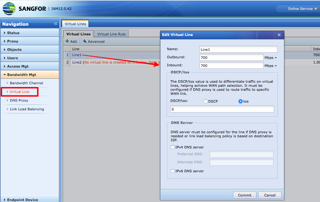The width and height of the screenshot is (320, 202).
Task: Click the Line column header
Action: pyautogui.click(x=76, y=49)
